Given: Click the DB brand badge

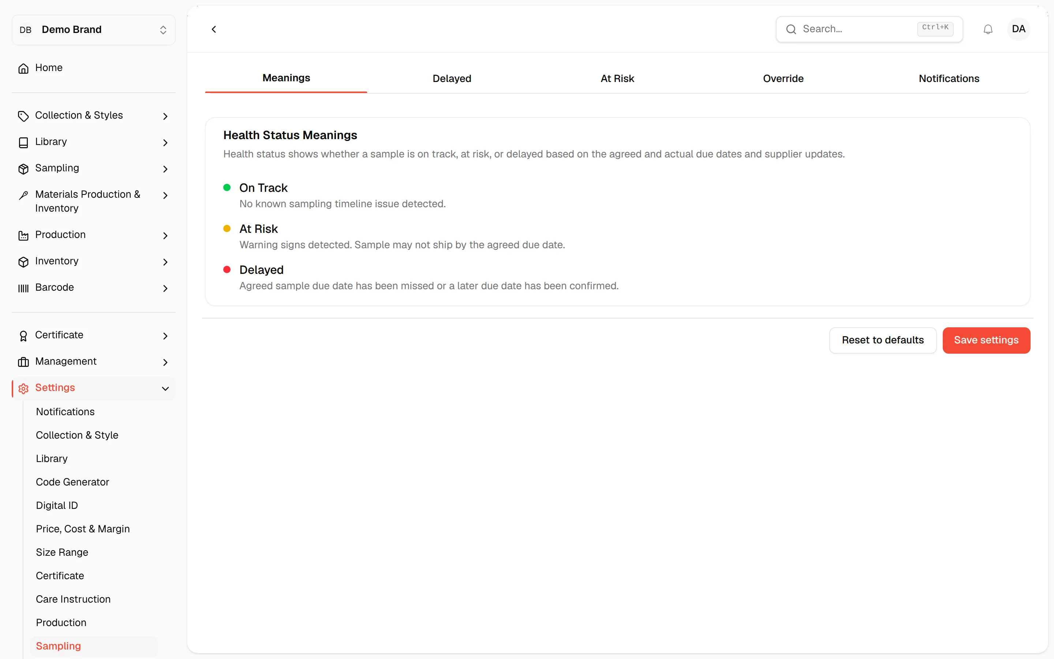Looking at the screenshot, I should [26, 30].
